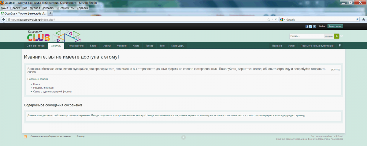Open the URL history dropdown arrow
The width and height of the screenshot is (367, 146).
(x=272, y=19)
